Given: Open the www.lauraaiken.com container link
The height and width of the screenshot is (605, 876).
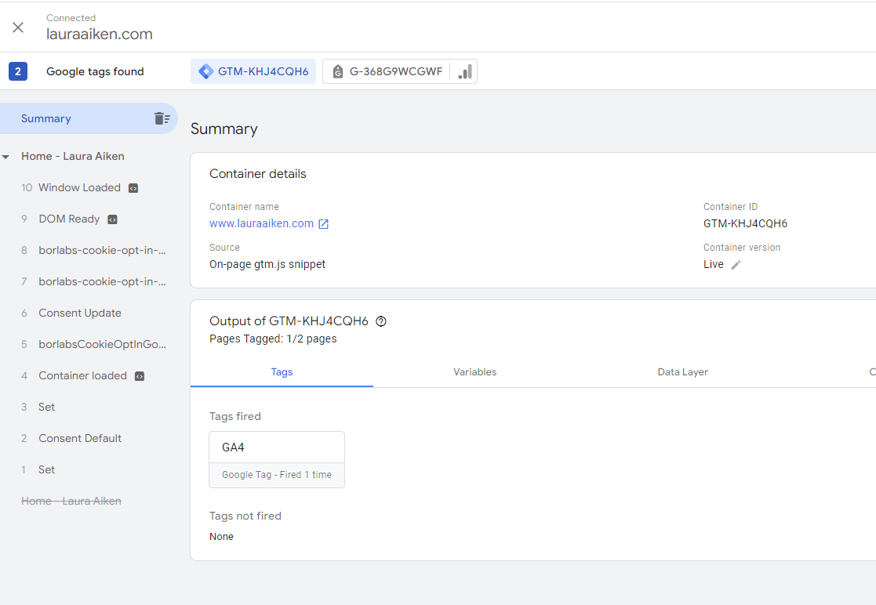Looking at the screenshot, I should [261, 223].
